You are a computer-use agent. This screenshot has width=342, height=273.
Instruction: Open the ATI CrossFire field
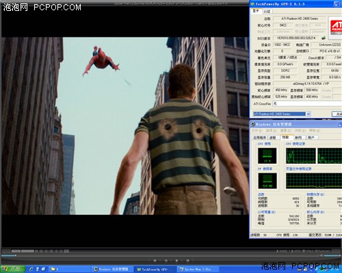point(307,104)
